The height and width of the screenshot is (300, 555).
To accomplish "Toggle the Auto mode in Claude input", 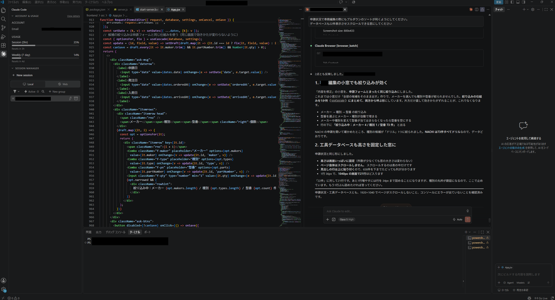I will click(457, 219).
